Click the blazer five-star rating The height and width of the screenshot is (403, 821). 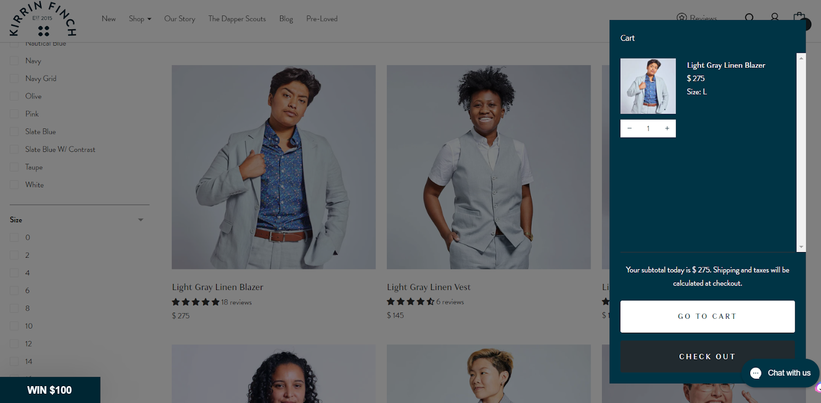[x=196, y=302]
